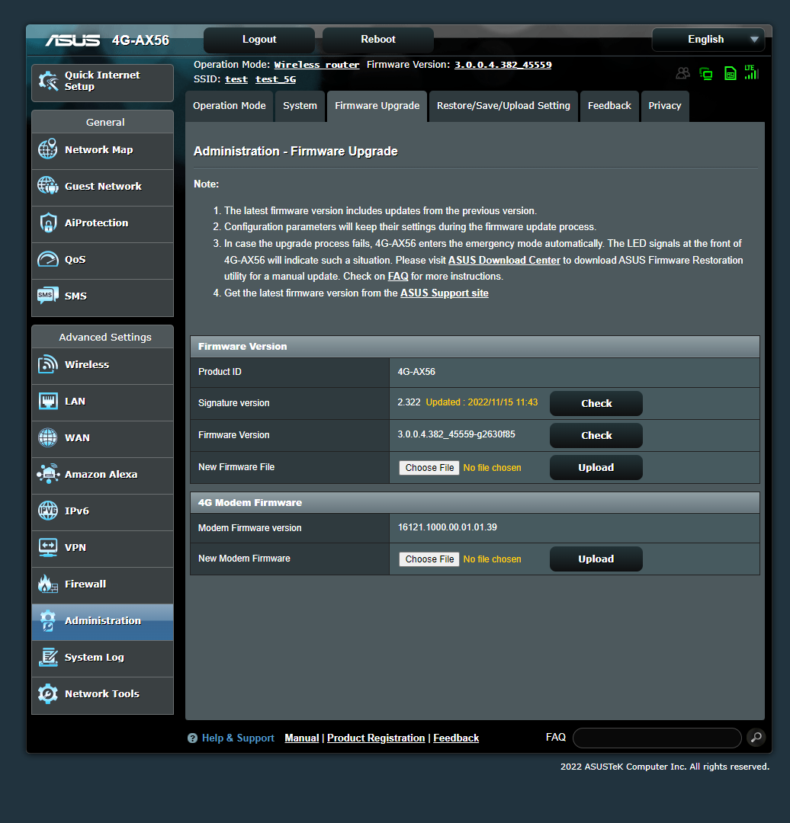Open the ASUS Support site link
Screen dimensions: 790x823
(445, 293)
